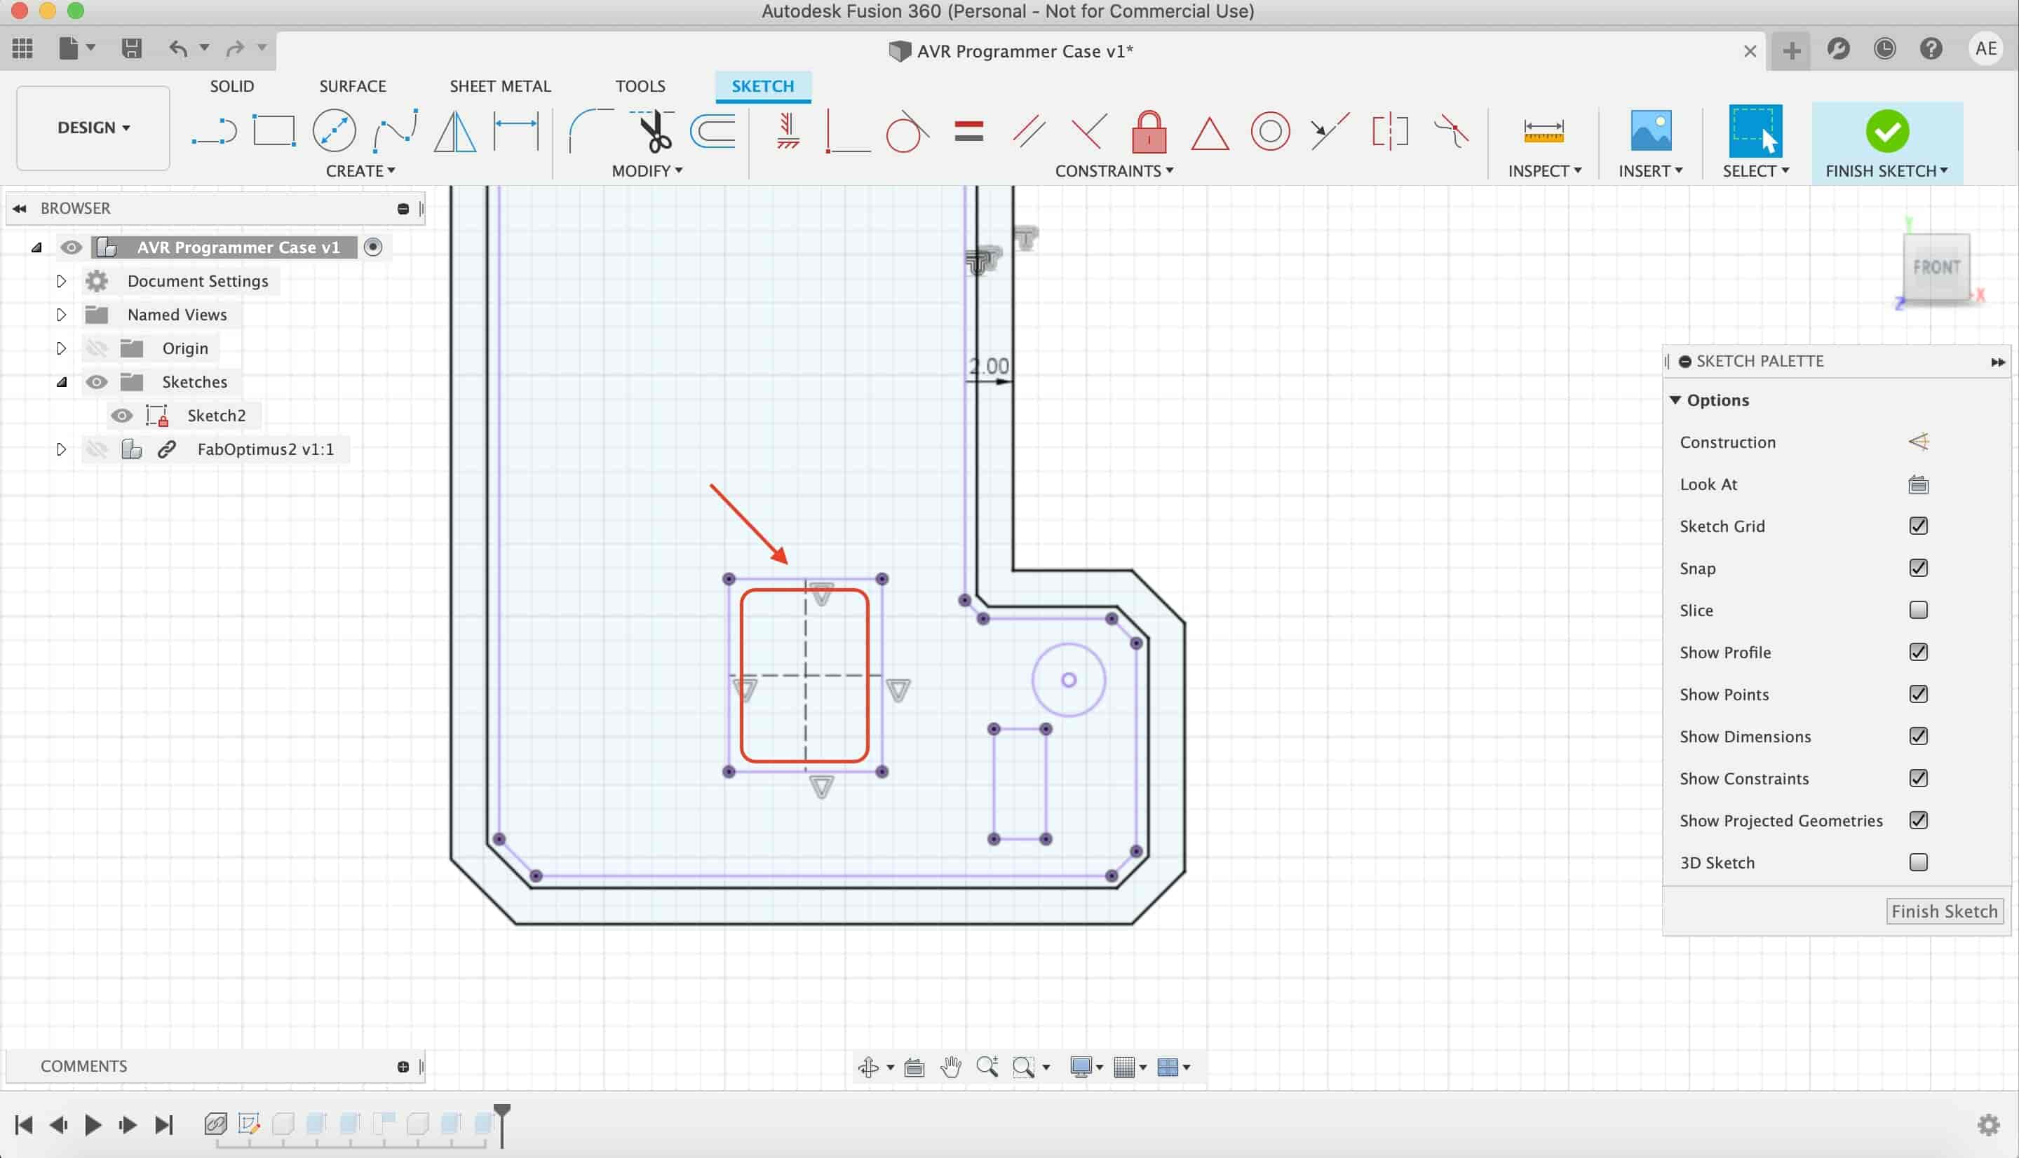Click the Insert image icon
The height and width of the screenshot is (1158, 2019).
[1651, 130]
